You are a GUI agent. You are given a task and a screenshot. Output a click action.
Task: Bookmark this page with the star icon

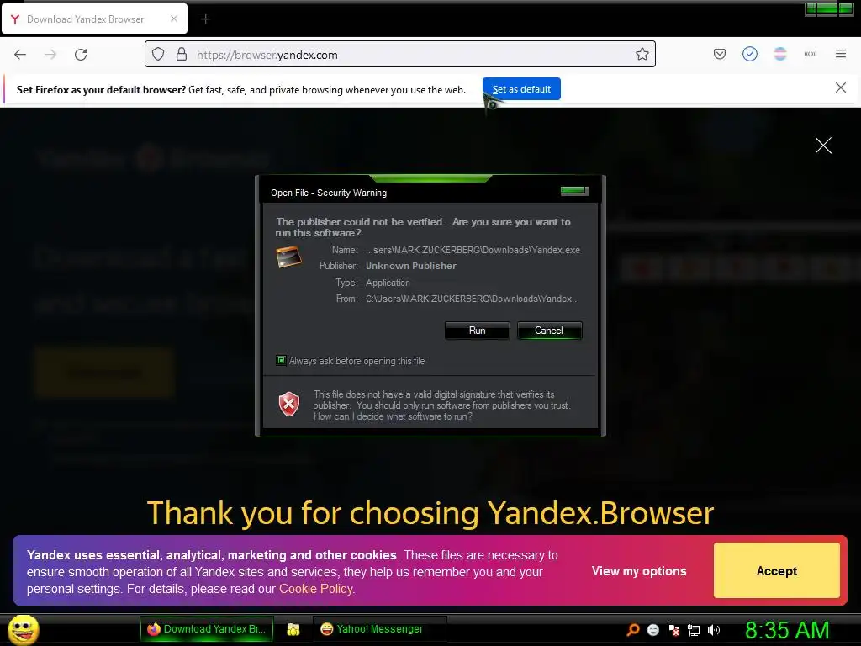coord(642,54)
